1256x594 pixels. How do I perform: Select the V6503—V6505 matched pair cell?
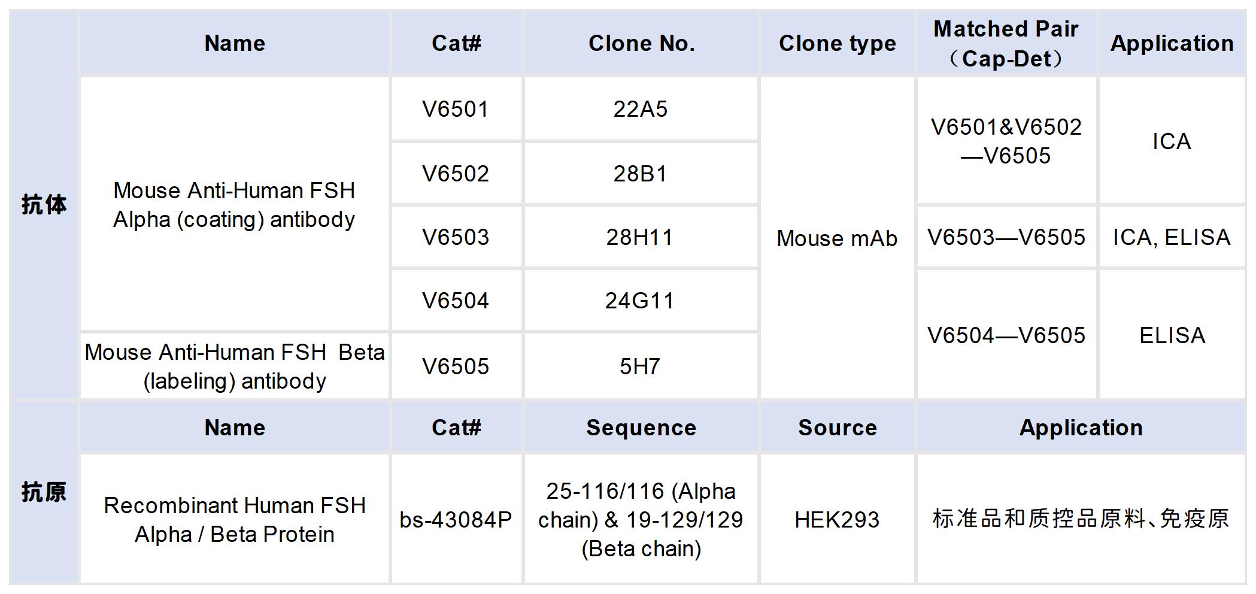tap(1006, 238)
